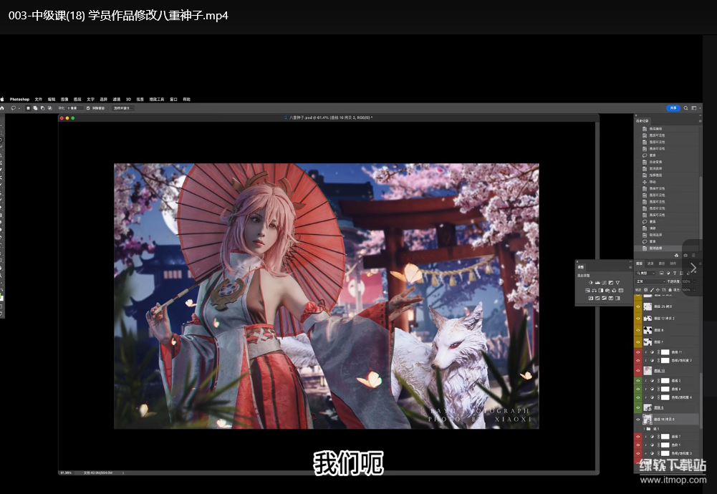Switch to the 动作 (Actions) panel tab
Screen dimensions: 717x494
[x=673, y=263]
